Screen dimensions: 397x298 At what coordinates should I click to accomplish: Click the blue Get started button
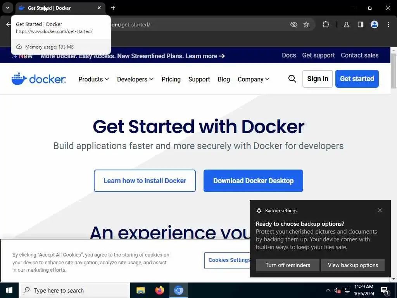pyautogui.click(x=357, y=79)
